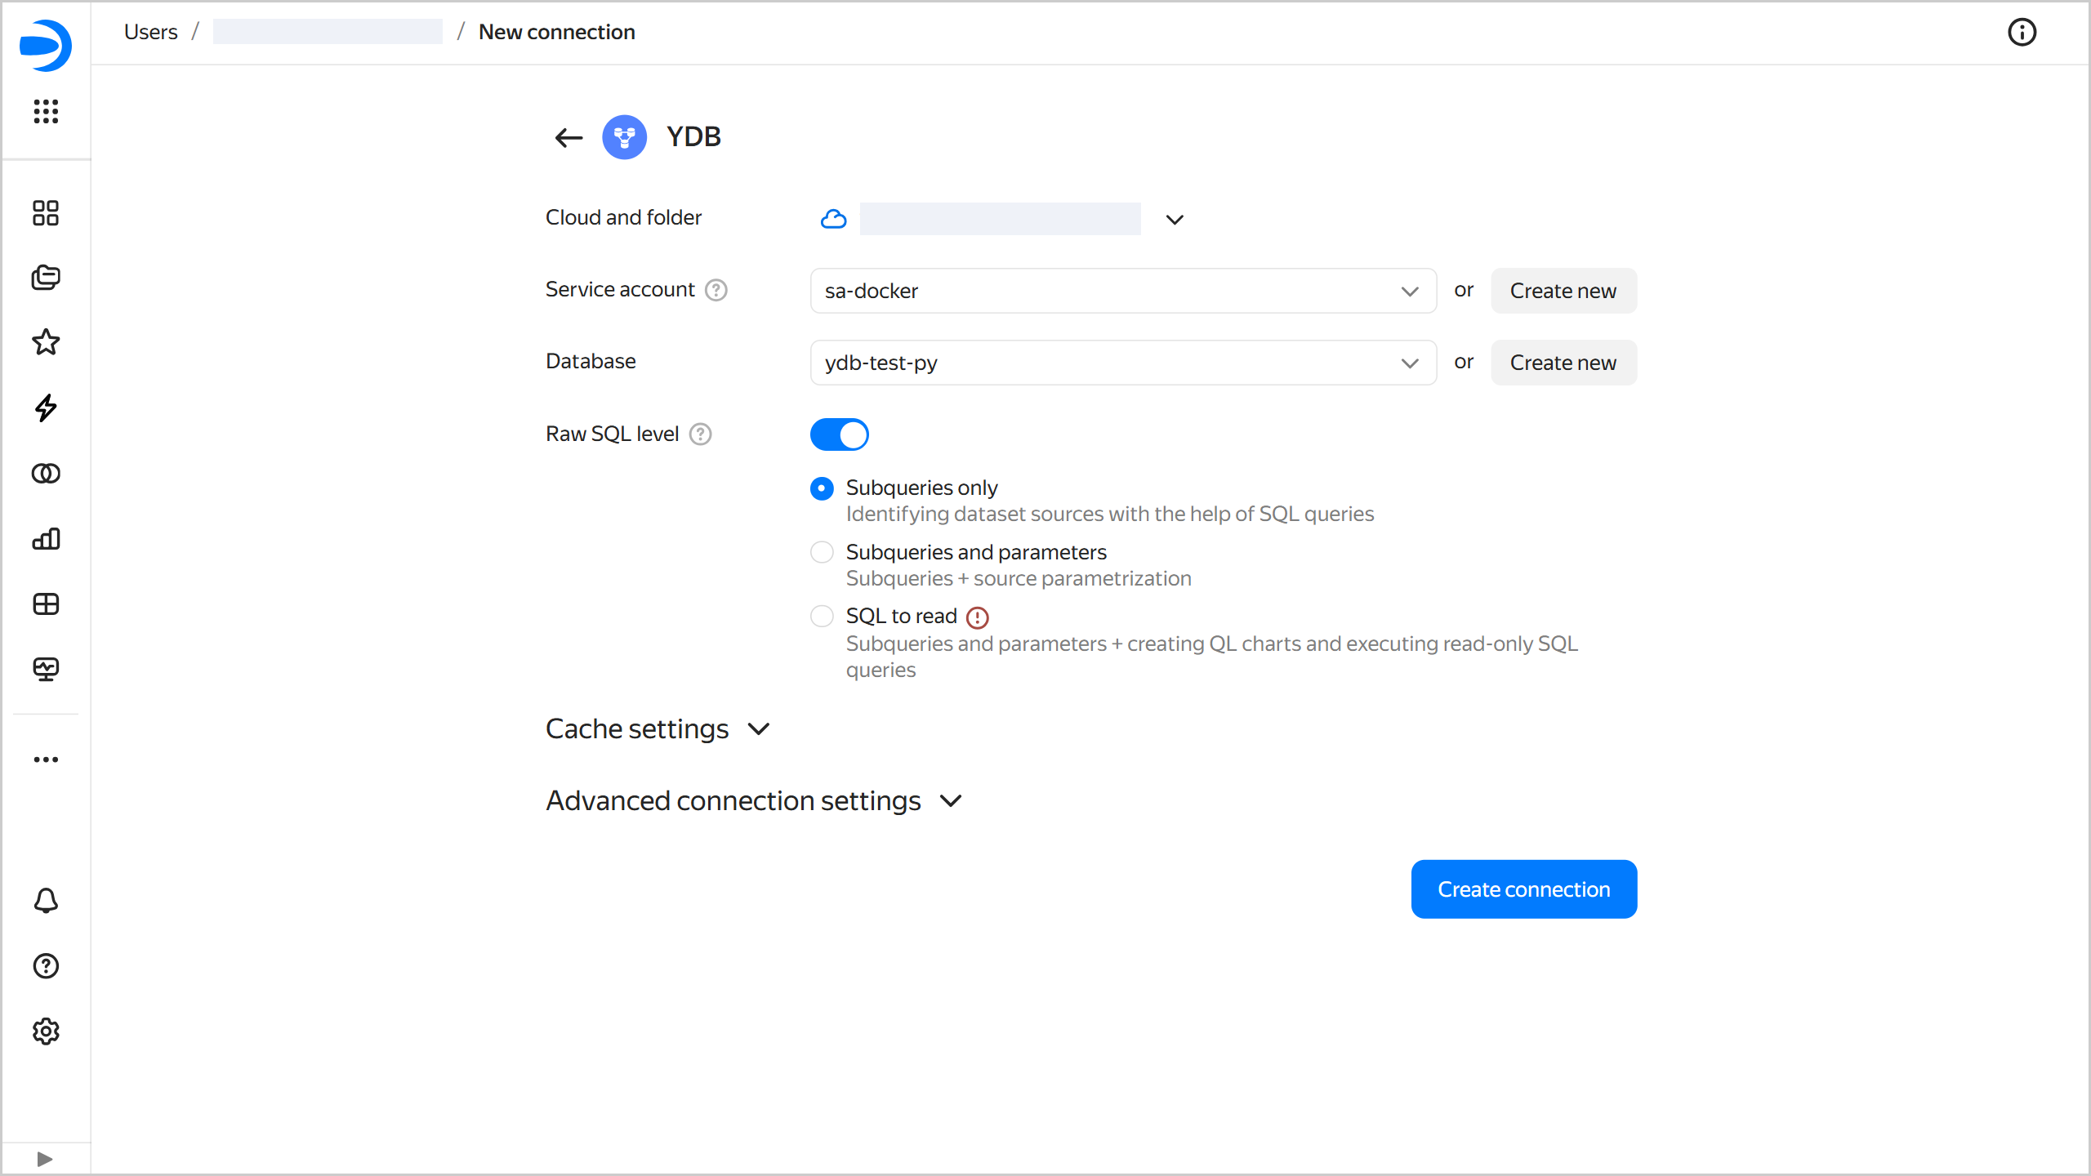The image size is (2091, 1176).
Task: Open Charts bar graph icon
Action: tap(46, 539)
